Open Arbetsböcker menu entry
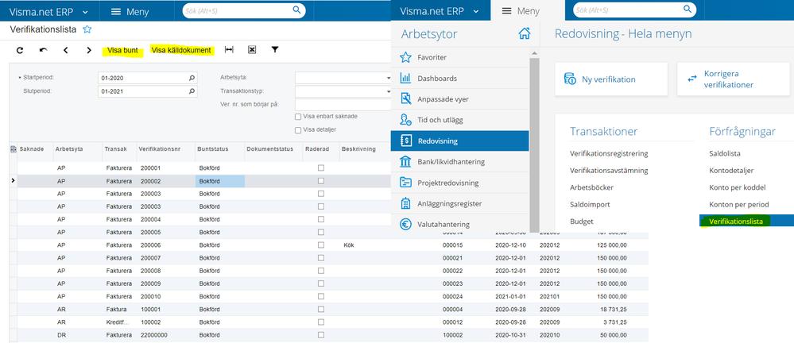 (591, 187)
